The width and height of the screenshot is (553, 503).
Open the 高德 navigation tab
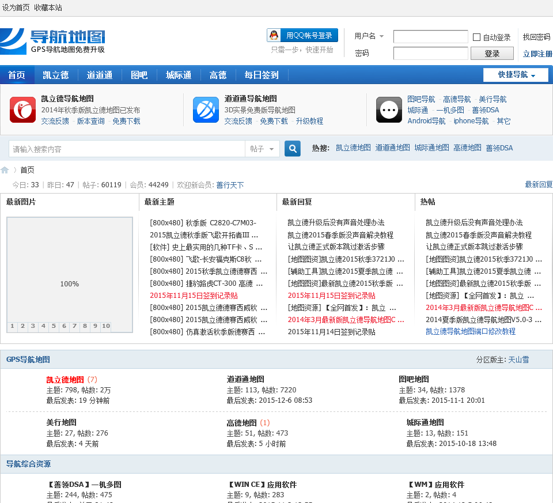[x=218, y=75]
